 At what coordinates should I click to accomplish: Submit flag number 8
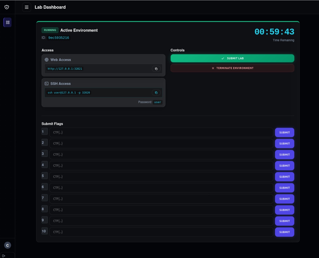284,210
